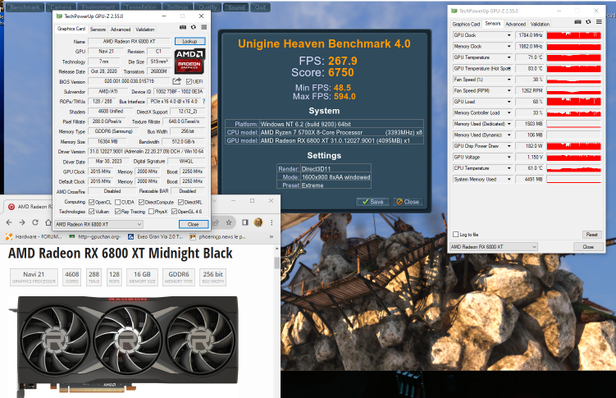The width and height of the screenshot is (616, 398).
Task: Open GPU Clock sensor dropdown
Action: click(509, 35)
